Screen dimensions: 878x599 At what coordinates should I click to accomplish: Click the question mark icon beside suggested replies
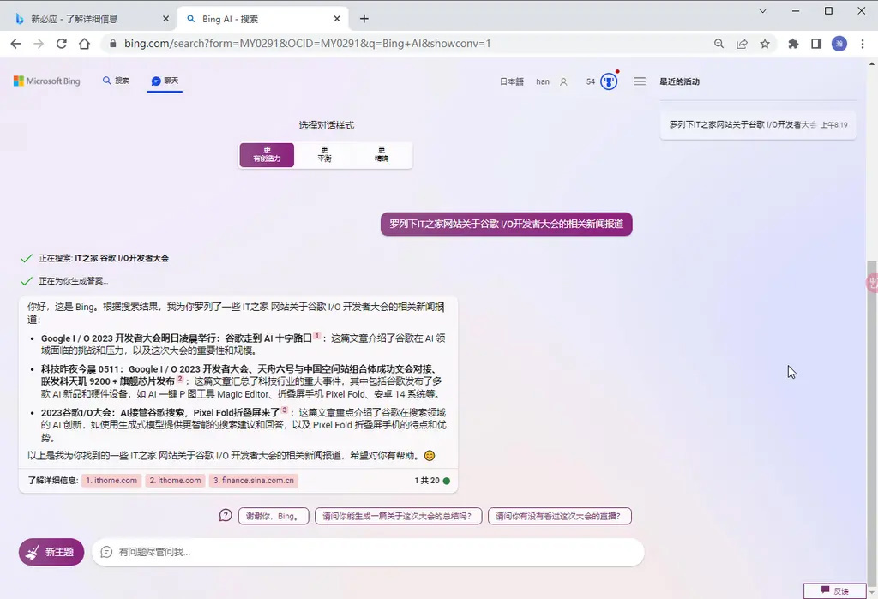tap(225, 515)
